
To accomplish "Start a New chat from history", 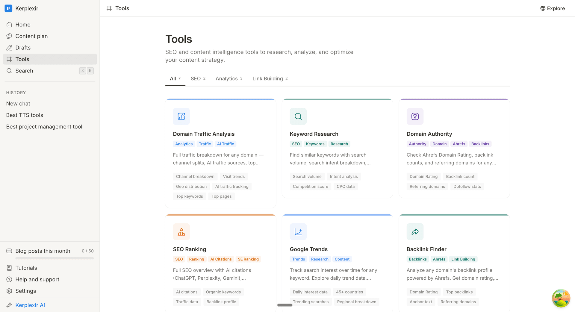I will pos(18,103).
